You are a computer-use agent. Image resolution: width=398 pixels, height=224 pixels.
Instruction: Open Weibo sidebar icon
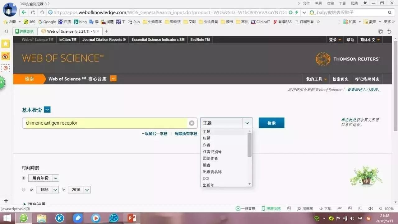pos(6,56)
